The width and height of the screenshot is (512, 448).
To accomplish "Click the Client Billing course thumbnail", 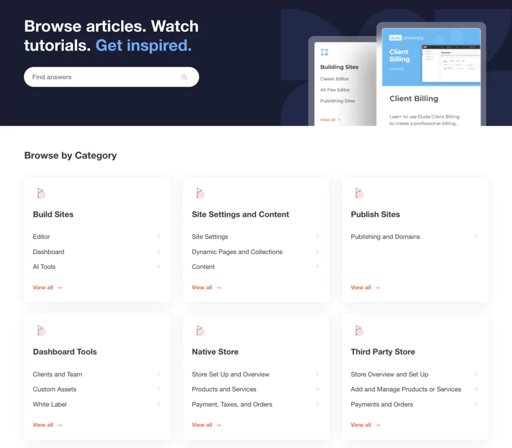I will pos(431,57).
